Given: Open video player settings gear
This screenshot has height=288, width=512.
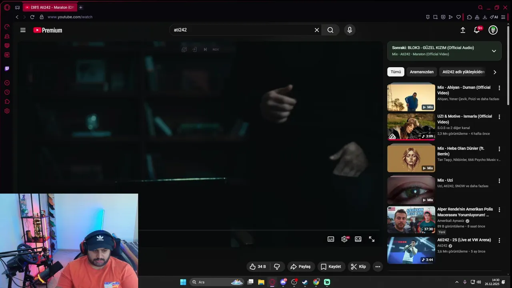Looking at the screenshot, I should coord(344,239).
